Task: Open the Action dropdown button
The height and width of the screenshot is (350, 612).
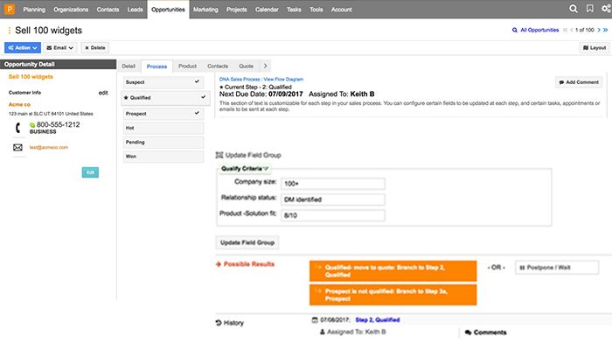Action: click(23, 48)
